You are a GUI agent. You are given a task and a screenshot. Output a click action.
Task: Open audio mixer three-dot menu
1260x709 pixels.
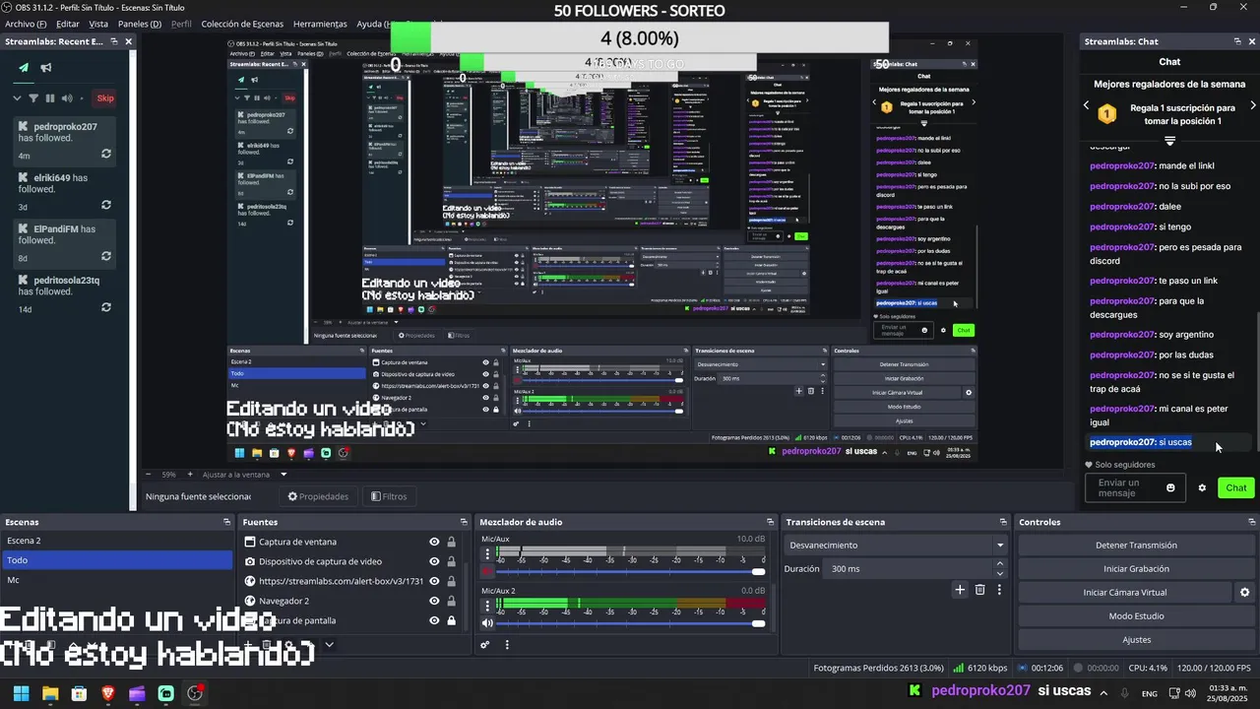click(507, 645)
